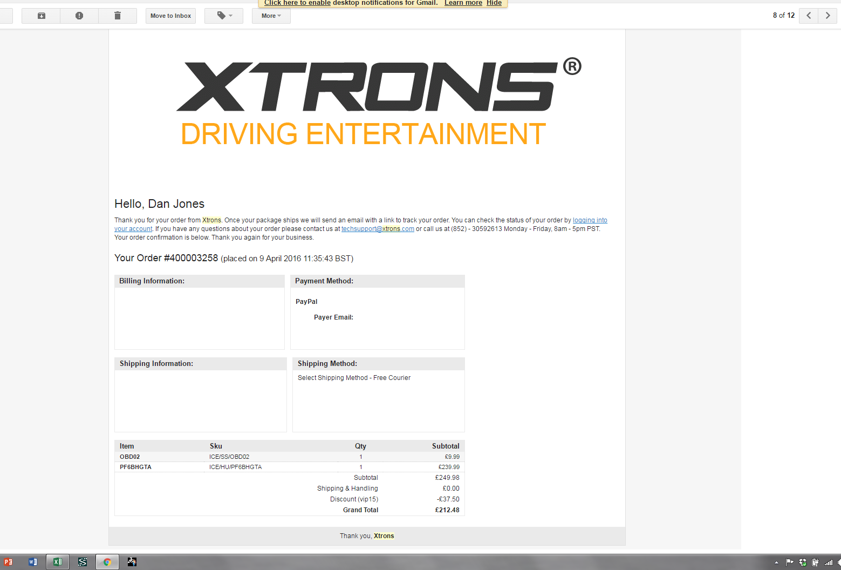Click the 'Qty' column header
Image resolution: width=841 pixels, height=570 pixels.
pyautogui.click(x=360, y=446)
